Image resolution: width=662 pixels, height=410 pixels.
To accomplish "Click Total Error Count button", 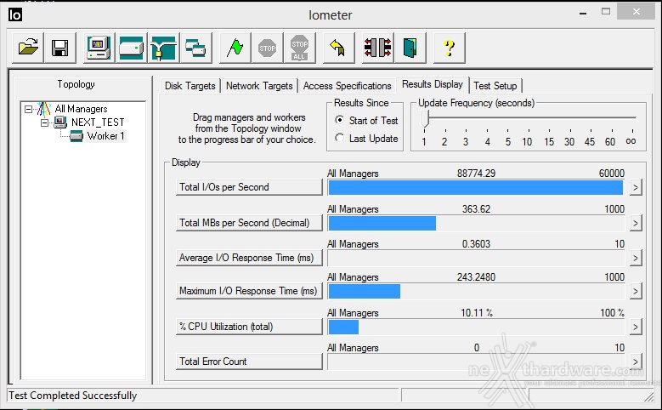I will point(249,362).
